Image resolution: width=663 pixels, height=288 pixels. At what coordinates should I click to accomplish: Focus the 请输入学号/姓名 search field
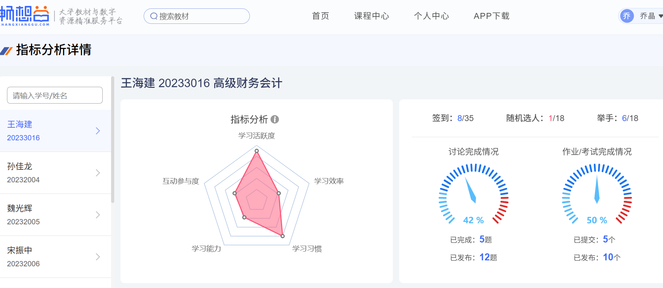point(55,96)
